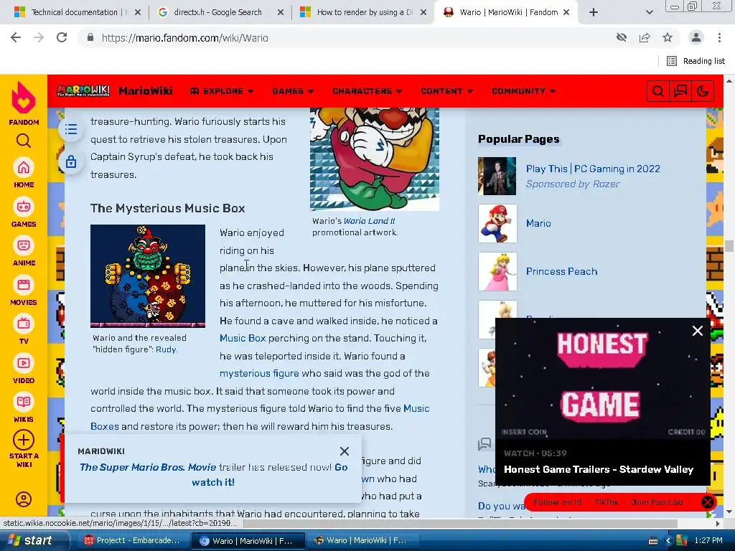Open the Music Box link
The width and height of the screenshot is (735, 551).
tap(243, 339)
